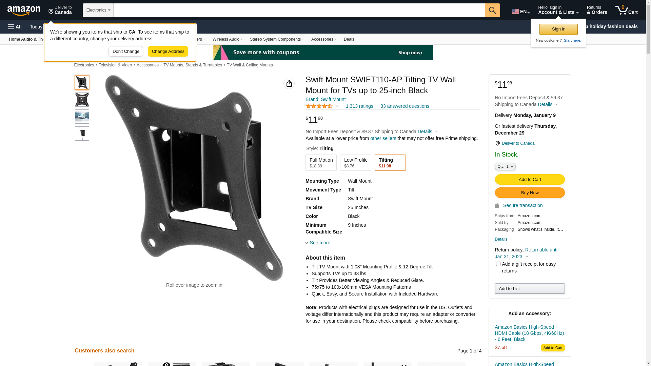The image size is (651, 366).
Task: Click the share icon on product image
Action: [x=289, y=83]
